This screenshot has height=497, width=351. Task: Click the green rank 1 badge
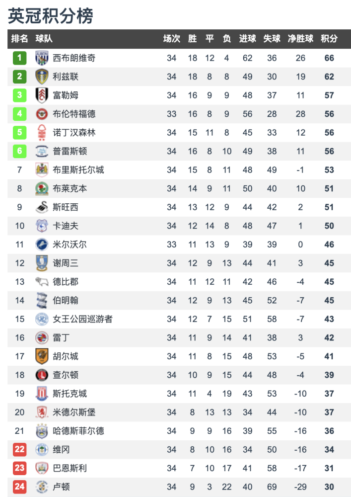tap(19, 58)
